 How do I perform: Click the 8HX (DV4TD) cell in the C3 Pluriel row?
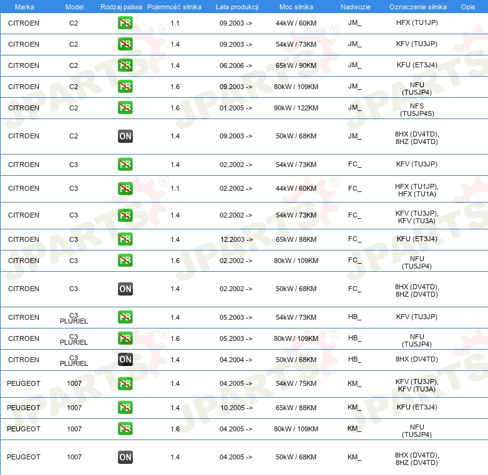coord(417,359)
